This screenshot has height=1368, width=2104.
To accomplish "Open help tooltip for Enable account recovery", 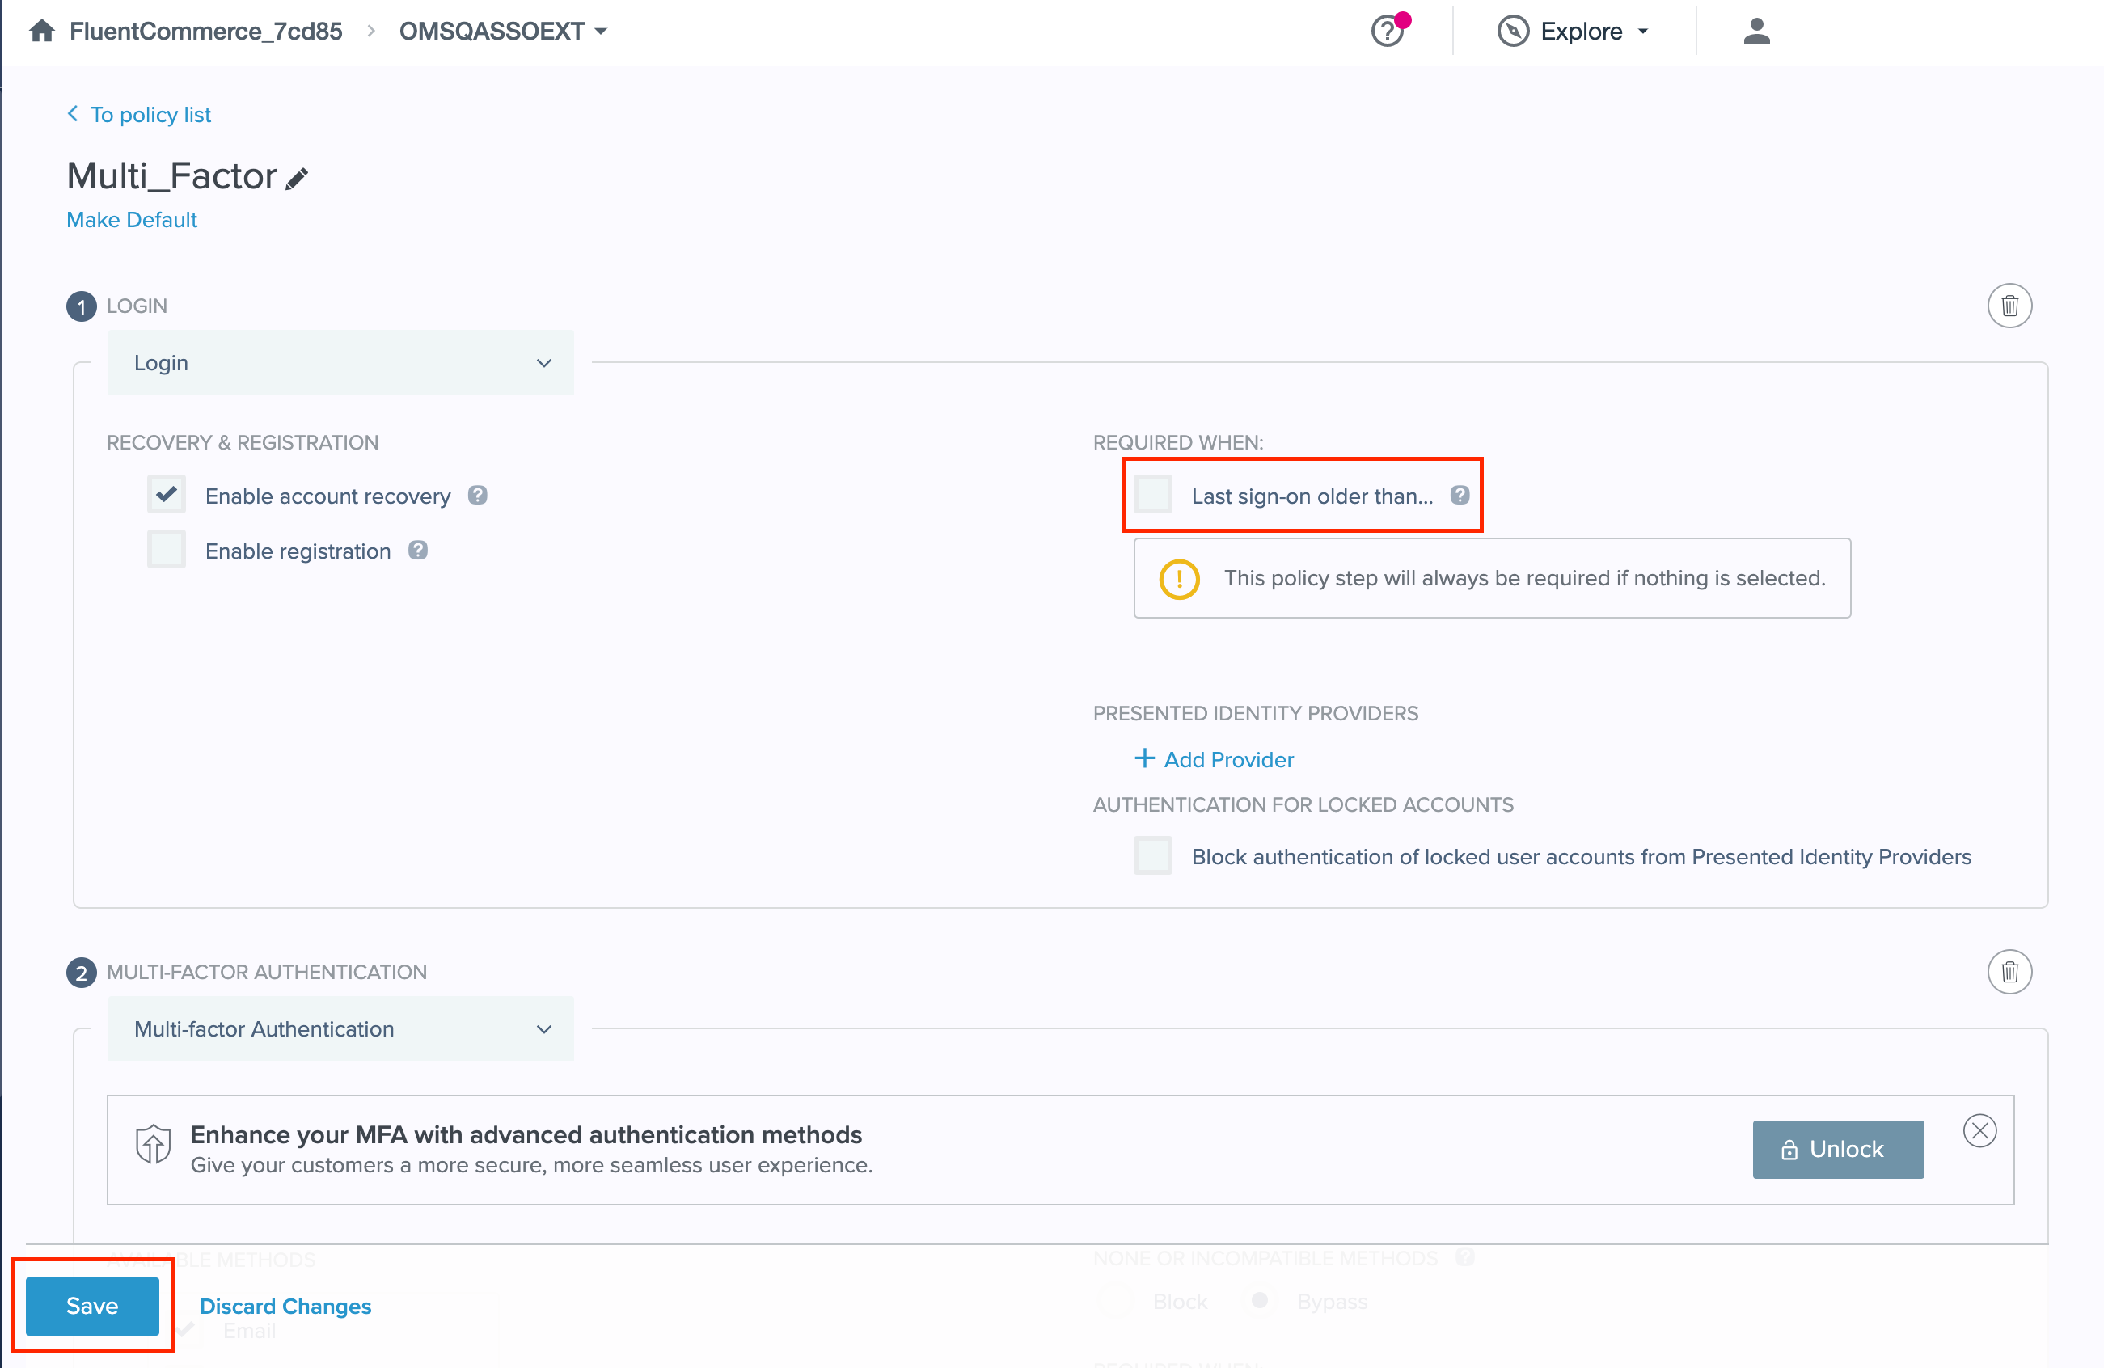I will 477,496.
